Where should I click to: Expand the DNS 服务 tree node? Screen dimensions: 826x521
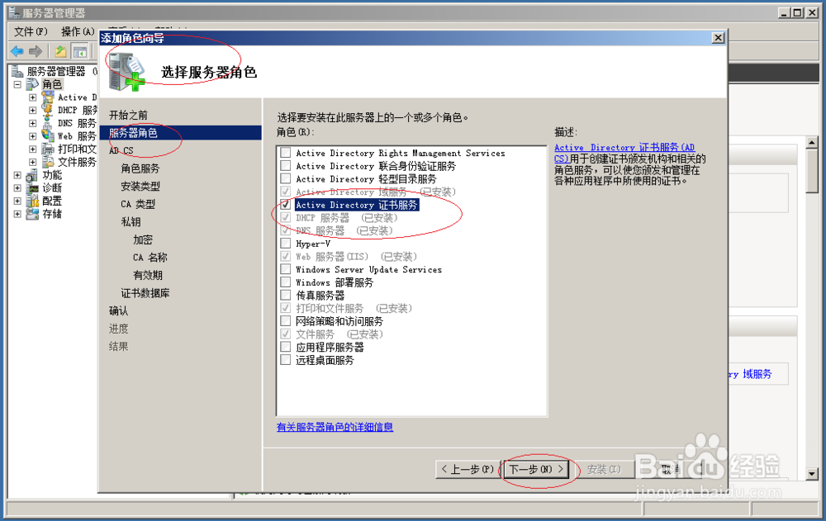pos(33,123)
